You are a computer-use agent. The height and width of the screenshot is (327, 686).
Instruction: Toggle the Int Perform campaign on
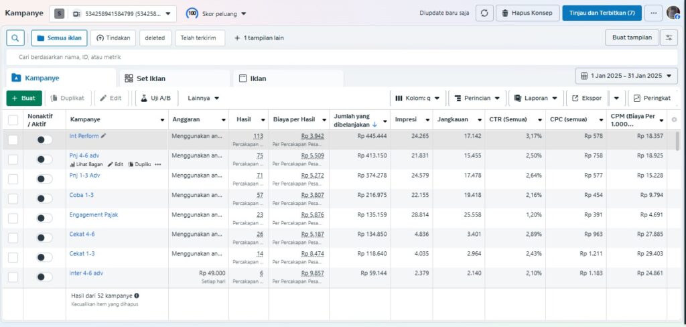pos(44,139)
